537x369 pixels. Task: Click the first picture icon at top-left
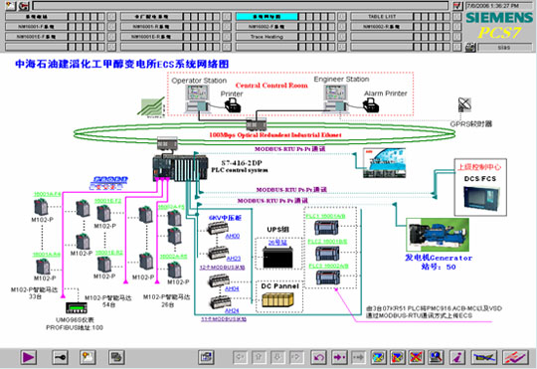[11, 6]
